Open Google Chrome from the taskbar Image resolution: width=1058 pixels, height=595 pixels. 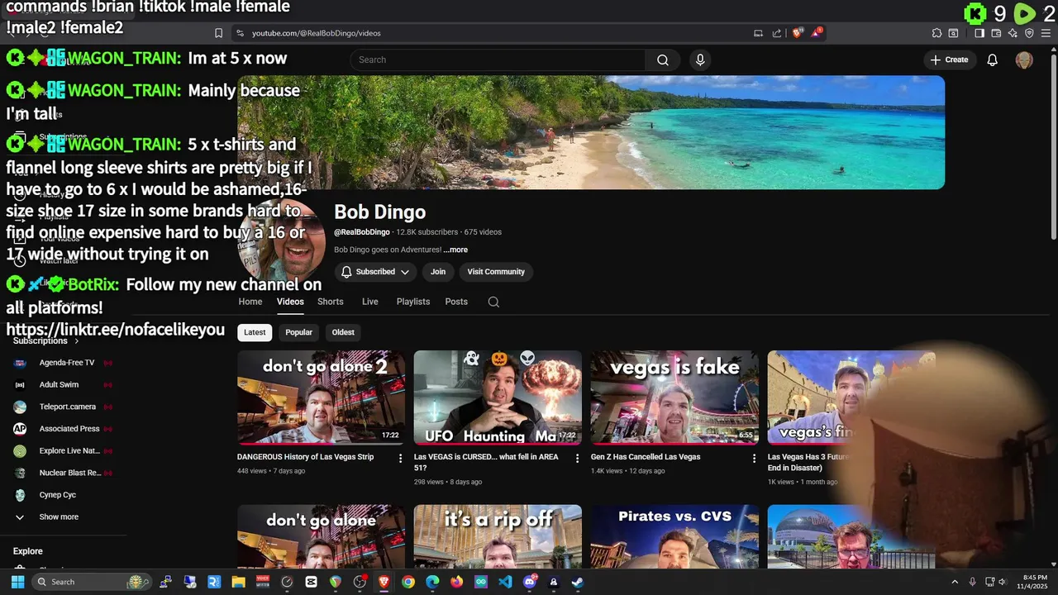(x=408, y=582)
